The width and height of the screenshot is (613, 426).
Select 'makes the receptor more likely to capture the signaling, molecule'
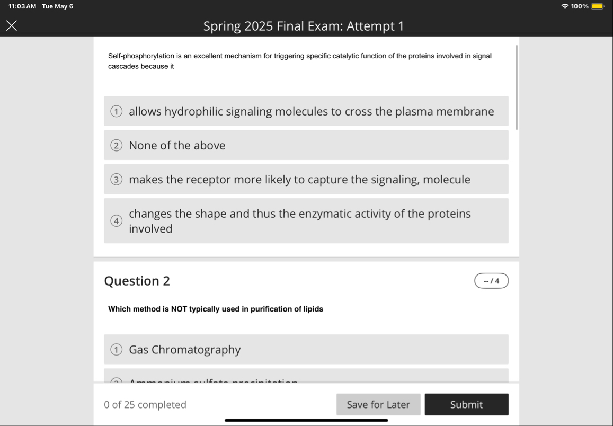306,179
